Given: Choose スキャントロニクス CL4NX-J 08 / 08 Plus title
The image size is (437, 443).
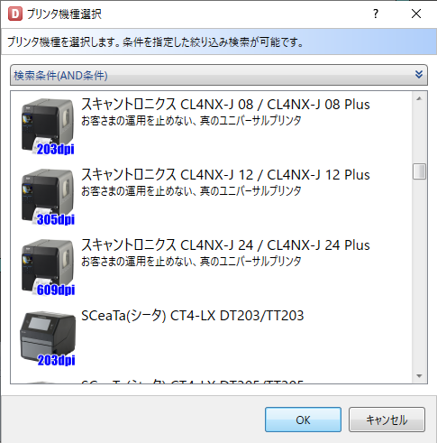Looking at the screenshot, I should coord(225,105).
